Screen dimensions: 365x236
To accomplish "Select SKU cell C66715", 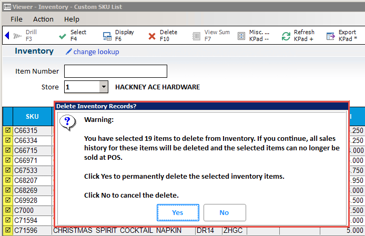I will (x=33, y=150).
